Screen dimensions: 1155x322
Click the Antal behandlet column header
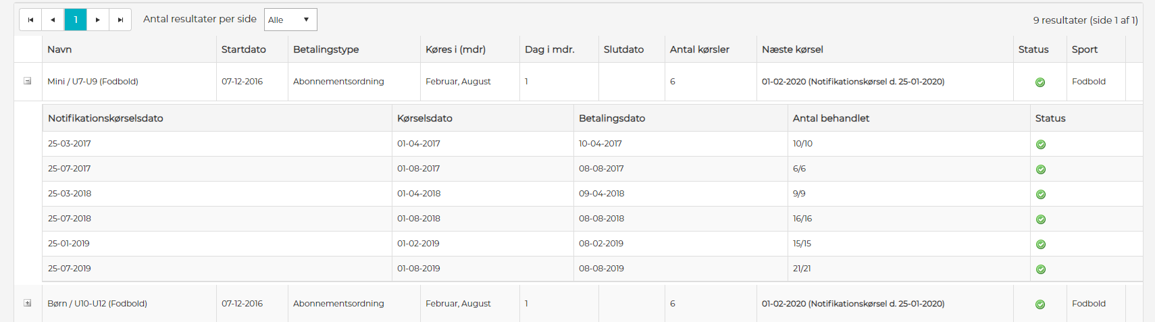pos(831,118)
